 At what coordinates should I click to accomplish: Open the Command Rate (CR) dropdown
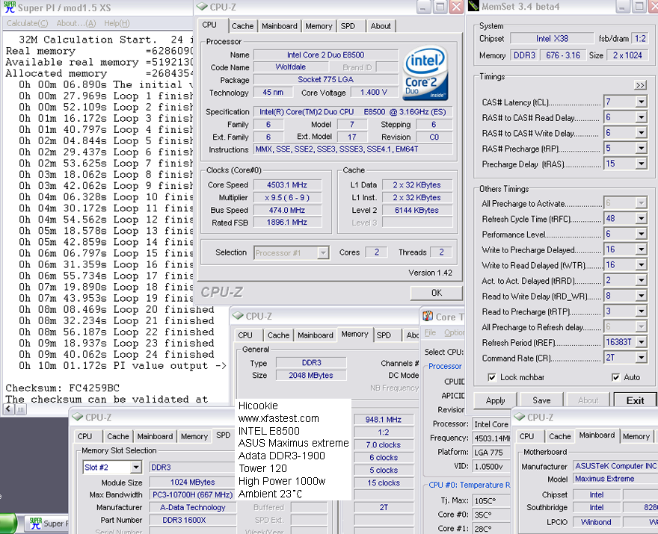[642, 358]
